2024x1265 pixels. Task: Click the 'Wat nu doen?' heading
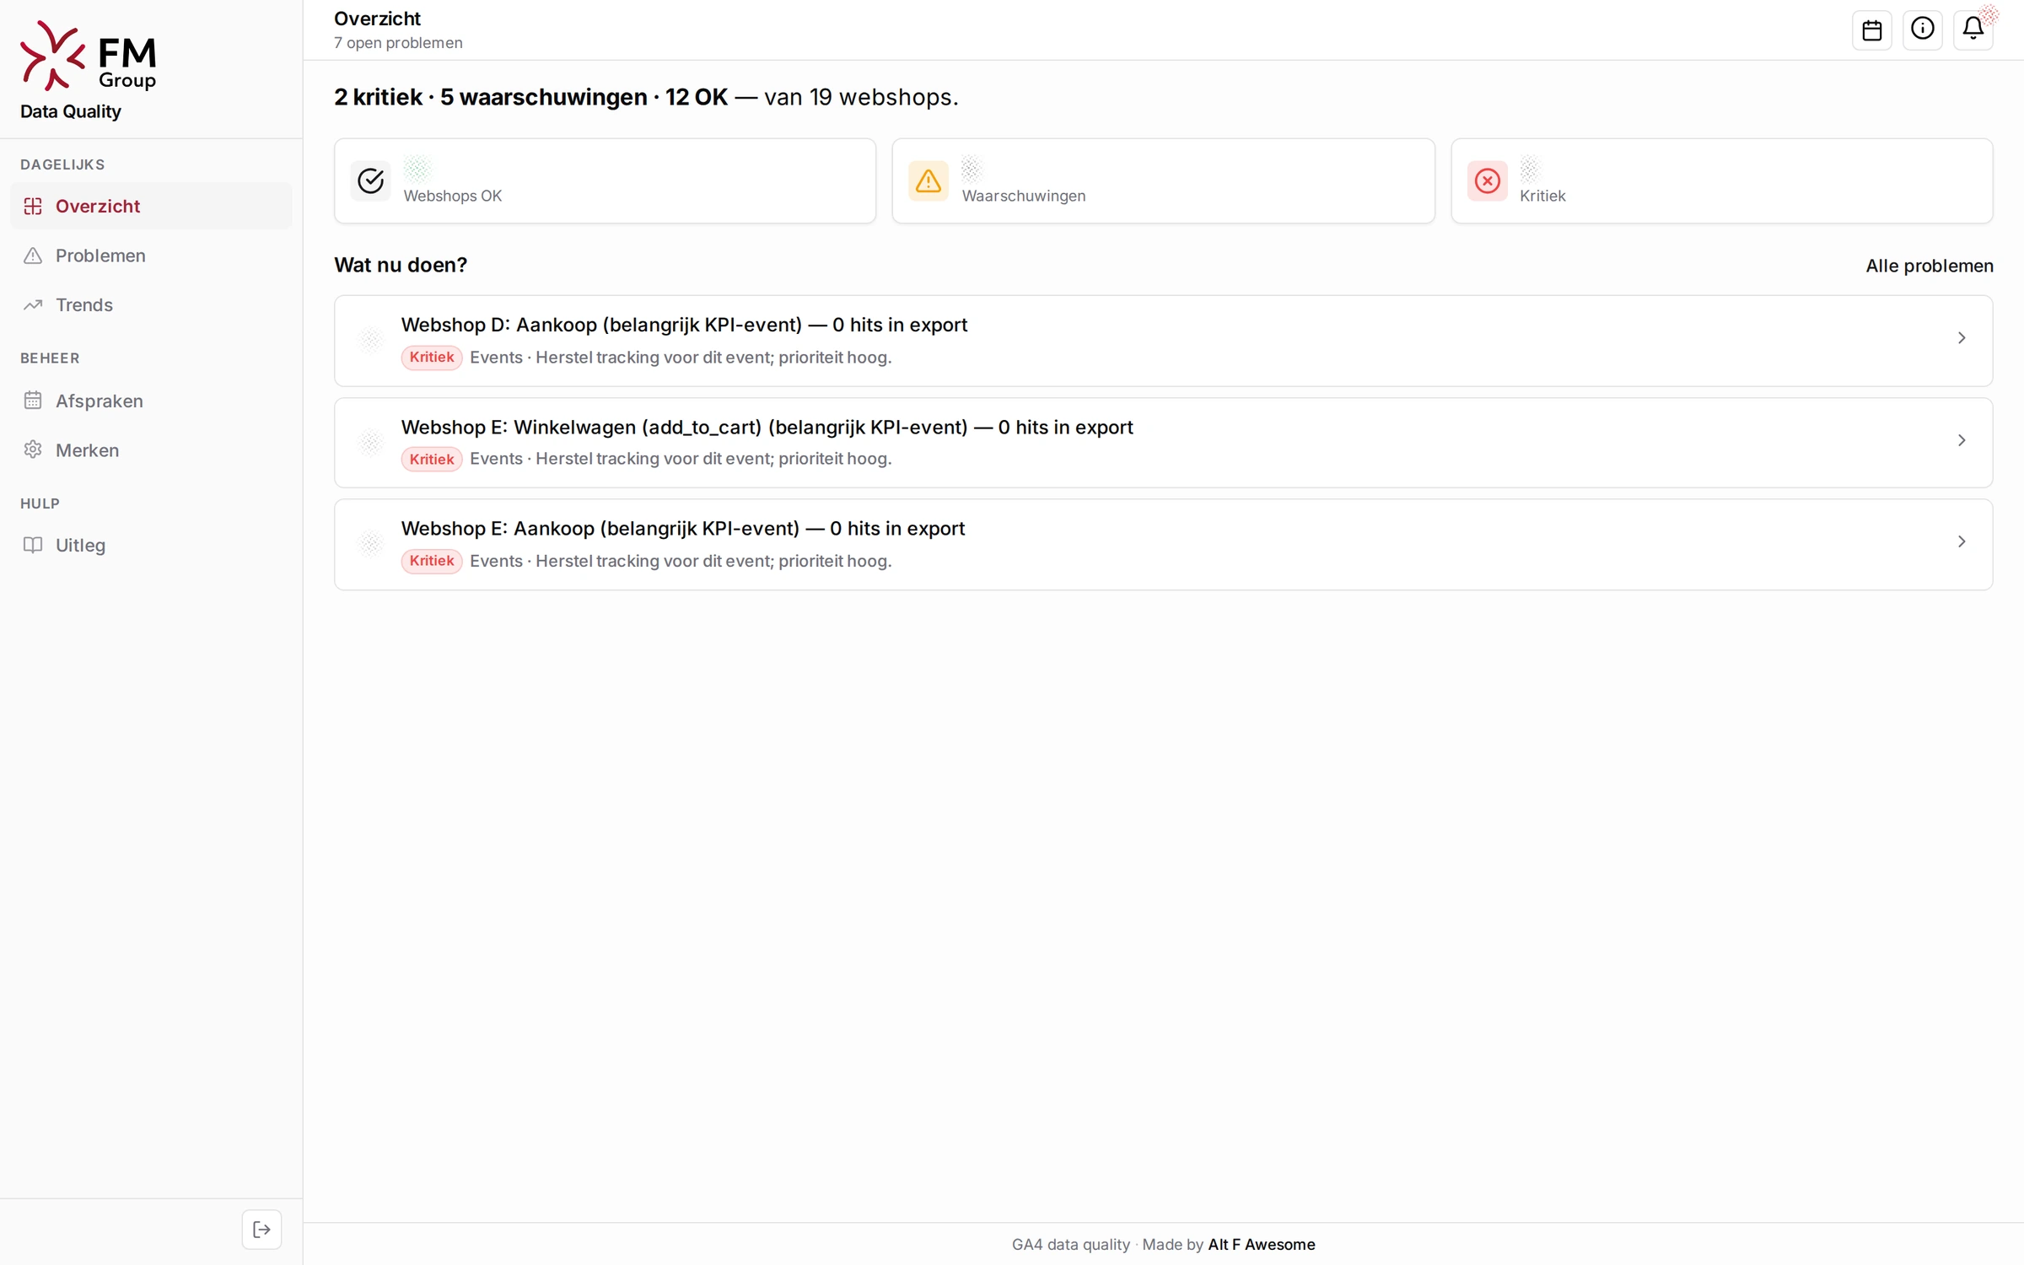(x=401, y=265)
